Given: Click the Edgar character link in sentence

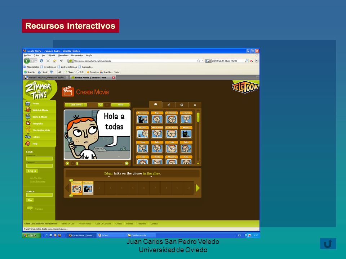Looking at the screenshot, I should 108,173.
